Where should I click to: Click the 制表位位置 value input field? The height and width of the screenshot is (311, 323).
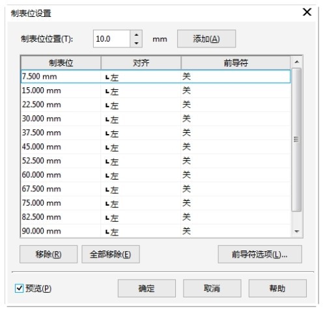pyautogui.click(x=111, y=39)
